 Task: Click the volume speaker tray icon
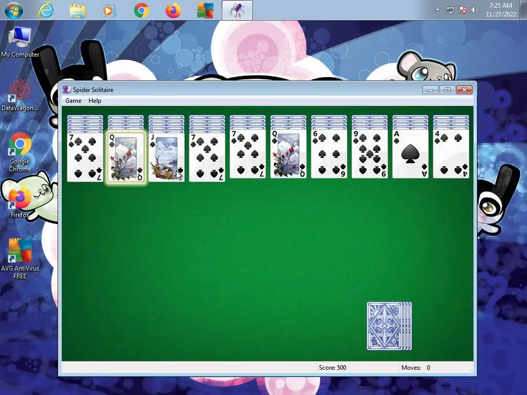pos(475,10)
